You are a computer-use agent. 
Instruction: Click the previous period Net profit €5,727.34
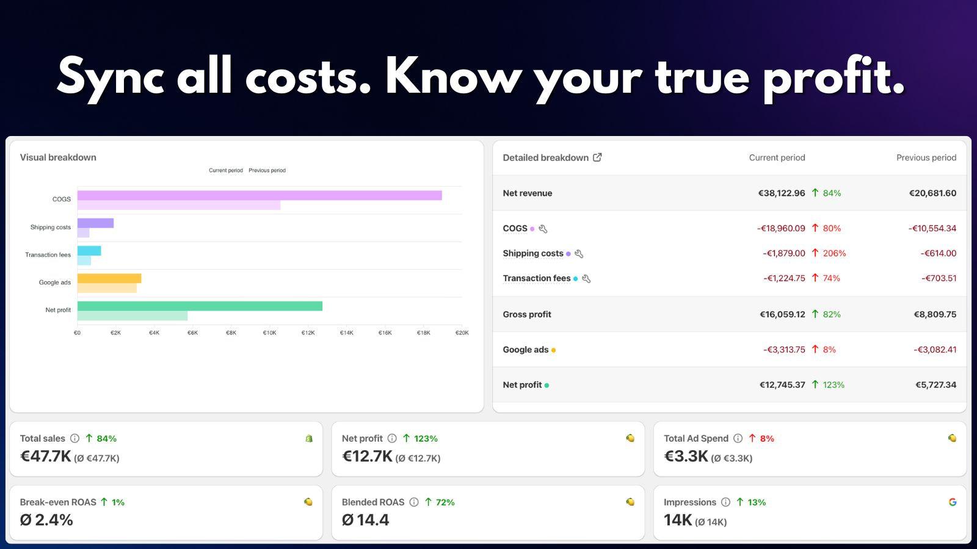point(935,385)
